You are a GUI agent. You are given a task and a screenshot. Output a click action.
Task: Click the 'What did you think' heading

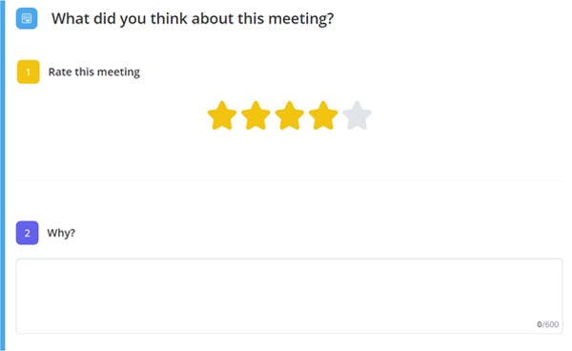click(193, 19)
